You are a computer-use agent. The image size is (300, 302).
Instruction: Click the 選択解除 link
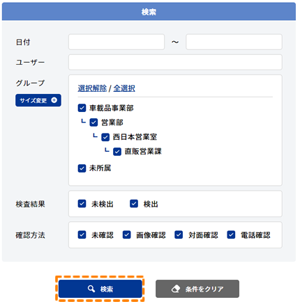point(92,88)
